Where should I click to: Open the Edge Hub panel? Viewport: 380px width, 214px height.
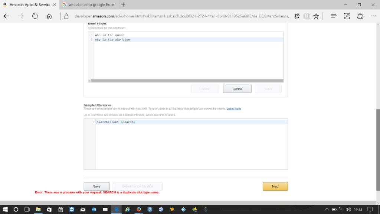point(334,16)
